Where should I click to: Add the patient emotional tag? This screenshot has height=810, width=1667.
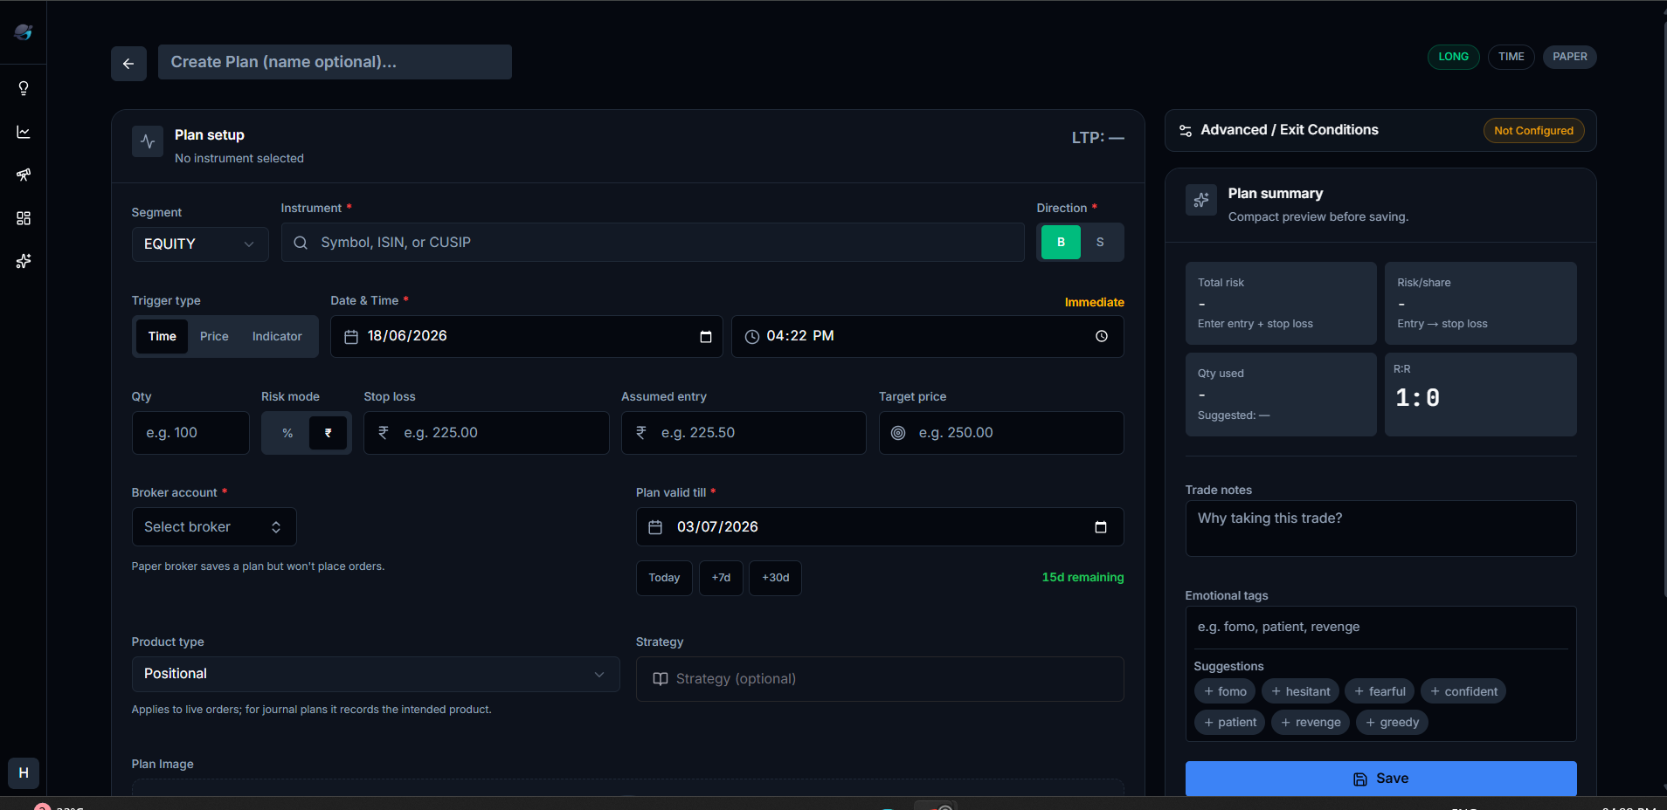[x=1229, y=722]
